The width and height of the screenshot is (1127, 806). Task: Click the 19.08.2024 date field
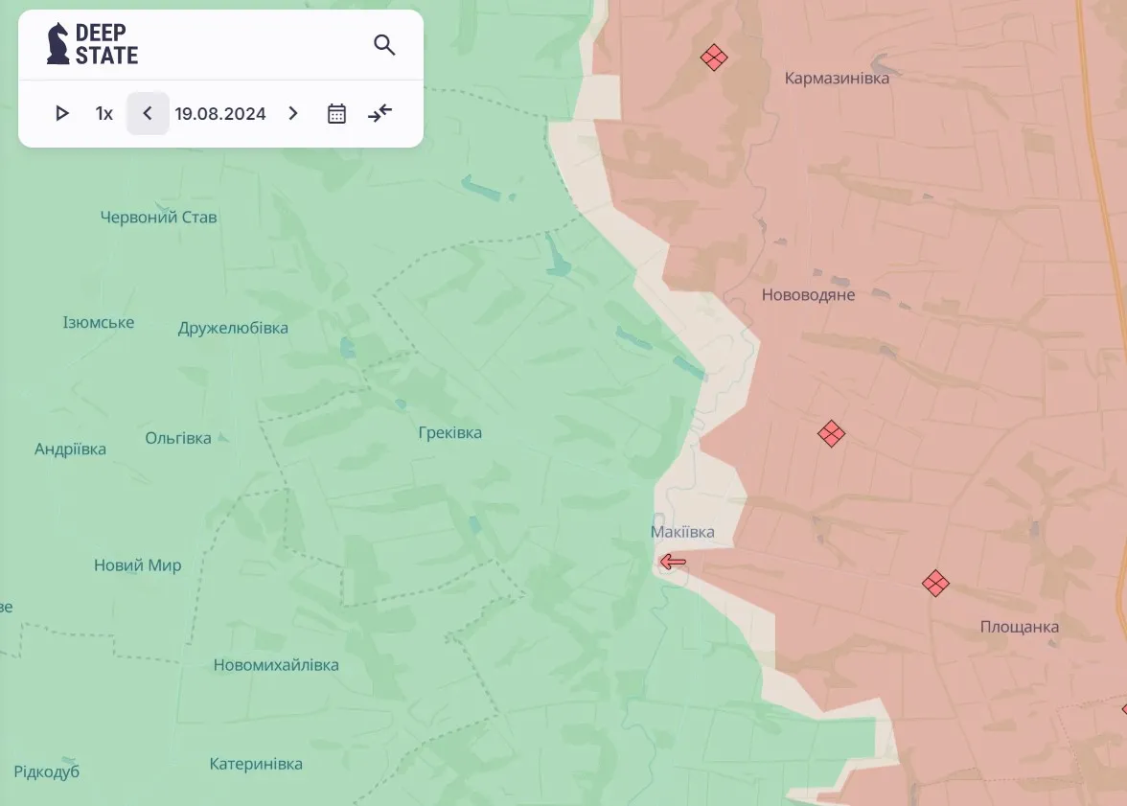pos(220,114)
